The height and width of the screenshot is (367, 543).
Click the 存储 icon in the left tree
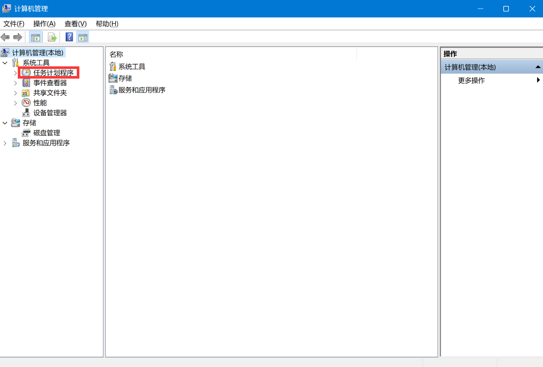coord(16,123)
